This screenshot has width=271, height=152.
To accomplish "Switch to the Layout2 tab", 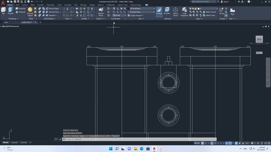I will click(24, 143).
